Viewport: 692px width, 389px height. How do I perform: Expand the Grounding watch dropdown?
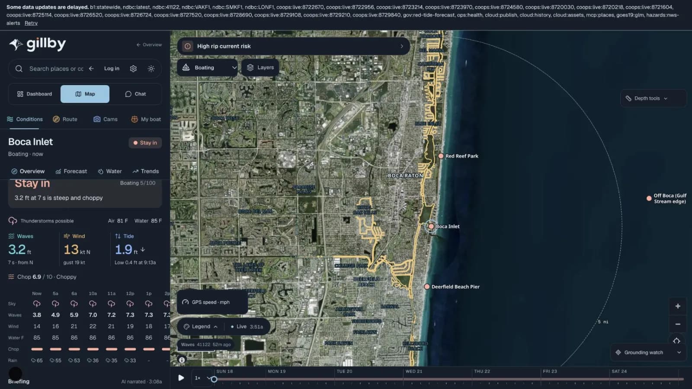tap(648, 353)
